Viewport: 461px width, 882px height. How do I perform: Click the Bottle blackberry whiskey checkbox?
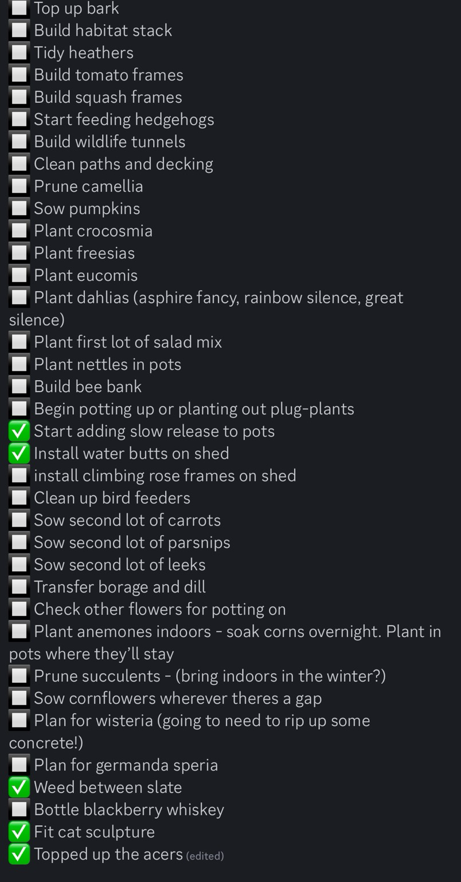click(19, 809)
